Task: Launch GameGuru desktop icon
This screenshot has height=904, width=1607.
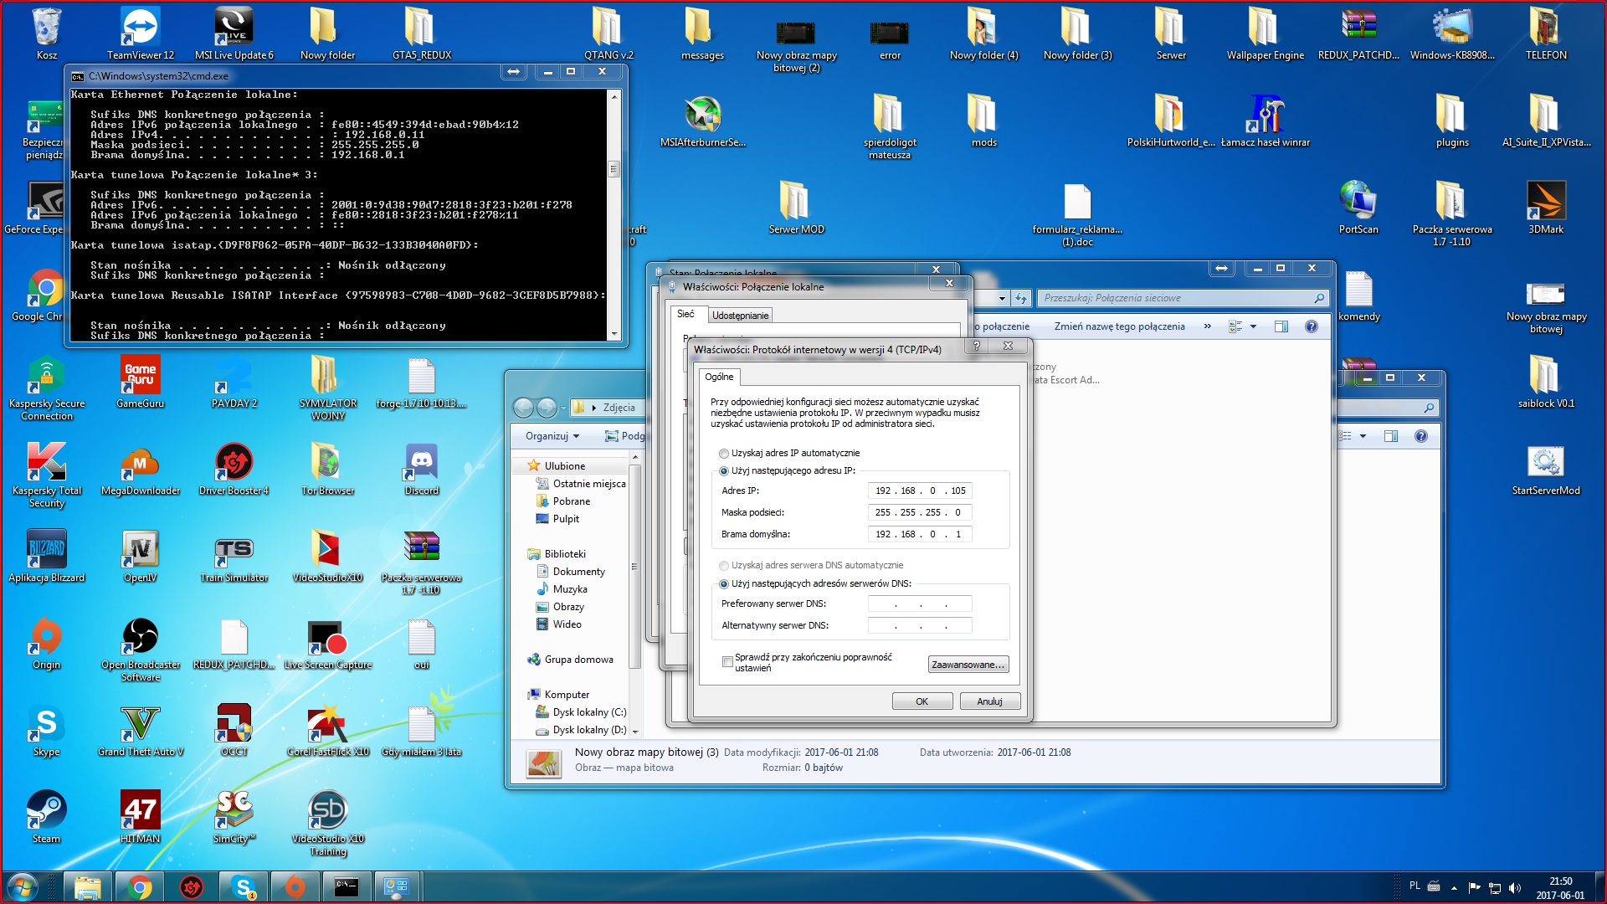Action: coord(141,382)
